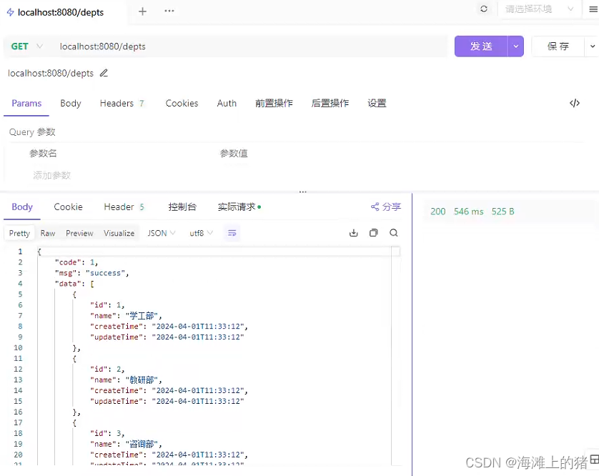Open a new request tab with the + icon
The image size is (599, 476).
142,11
